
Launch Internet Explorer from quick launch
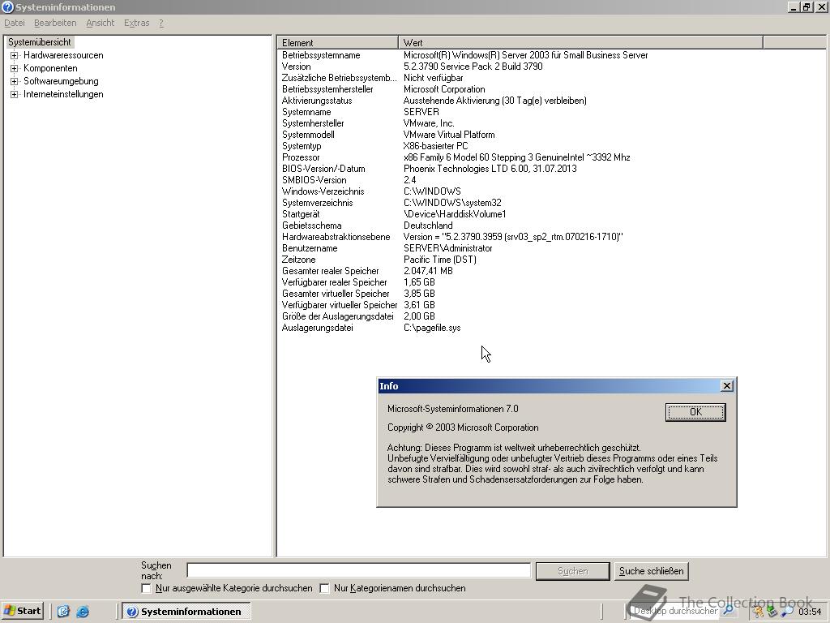83,612
